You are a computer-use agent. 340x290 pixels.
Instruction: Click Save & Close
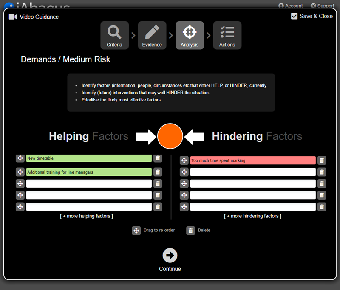[x=312, y=16]
